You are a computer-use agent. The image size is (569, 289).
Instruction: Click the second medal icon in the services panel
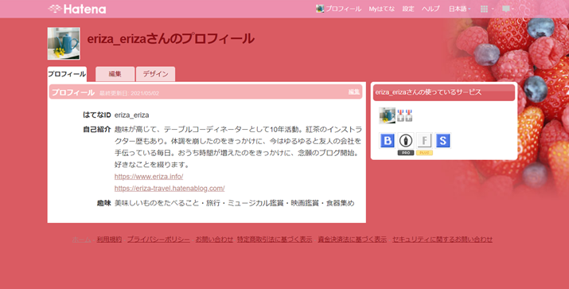408,115
